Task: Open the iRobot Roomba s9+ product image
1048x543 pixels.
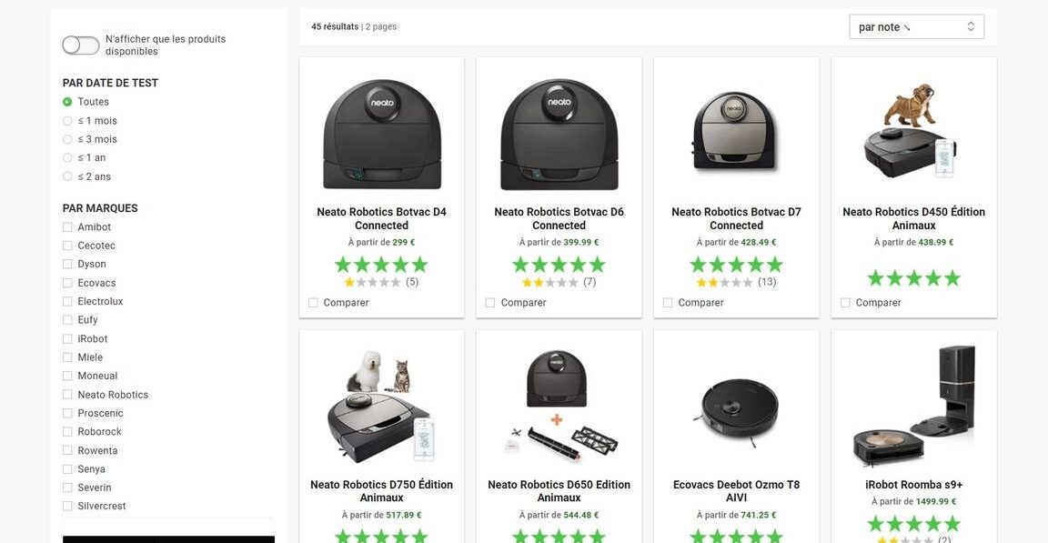Action: (913, 406)
